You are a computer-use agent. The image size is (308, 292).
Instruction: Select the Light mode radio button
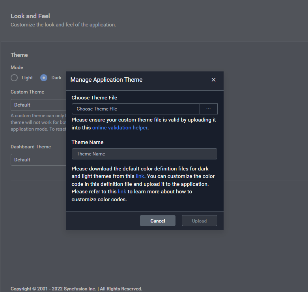tap(15, 78)
